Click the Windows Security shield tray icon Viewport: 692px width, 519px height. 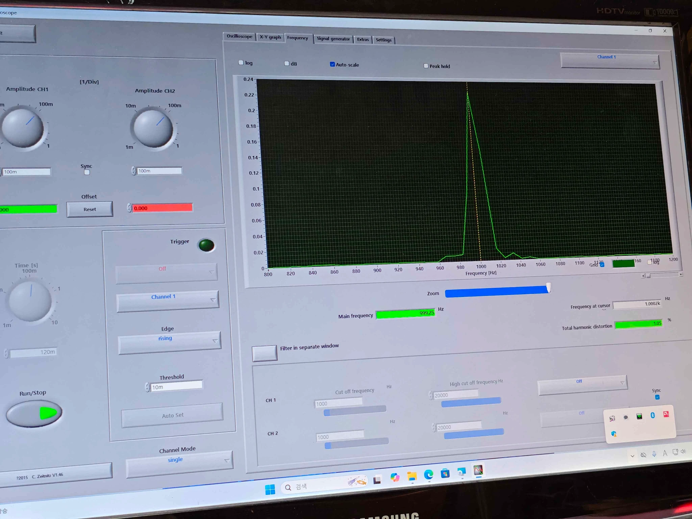click(614, 434)
